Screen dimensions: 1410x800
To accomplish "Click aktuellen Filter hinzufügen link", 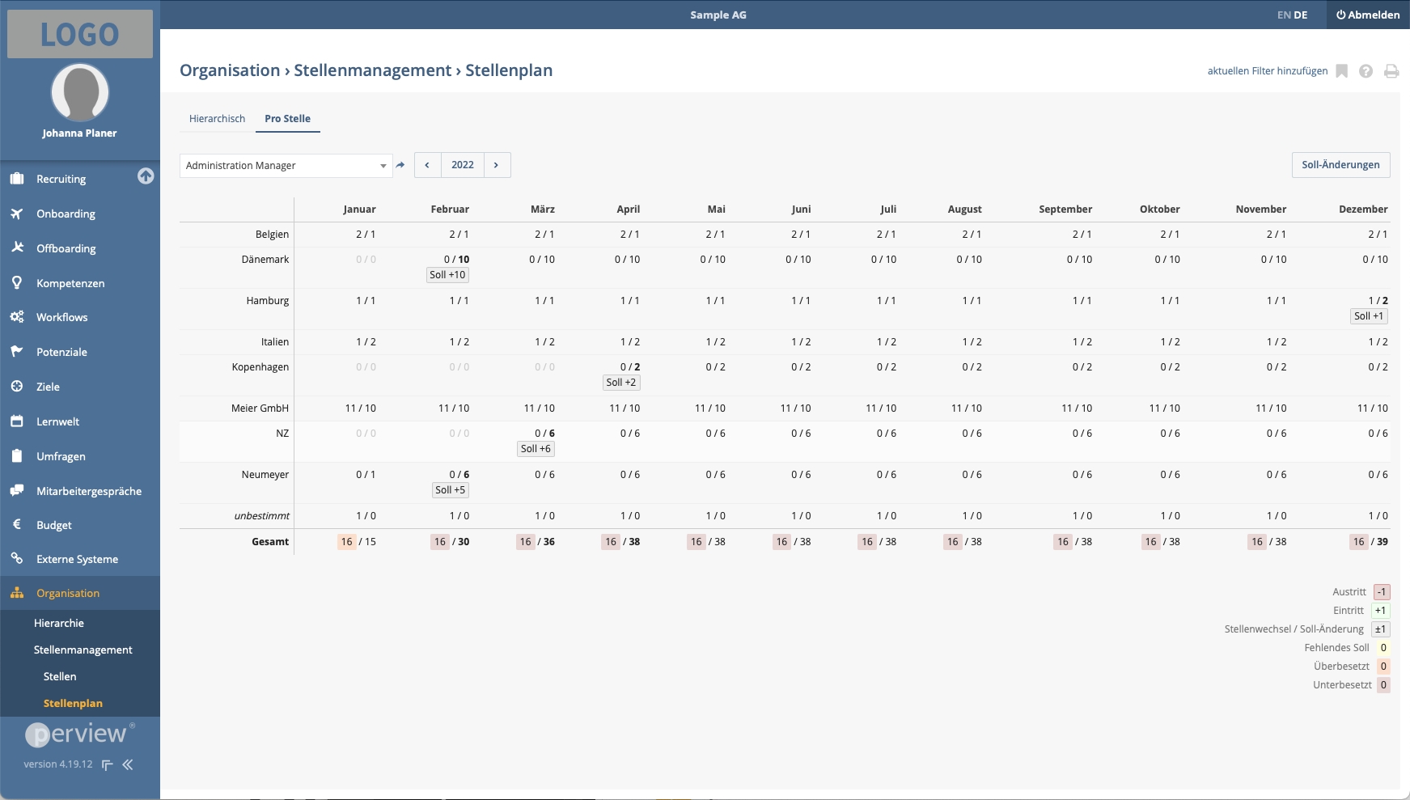I will click(1267, 71).
